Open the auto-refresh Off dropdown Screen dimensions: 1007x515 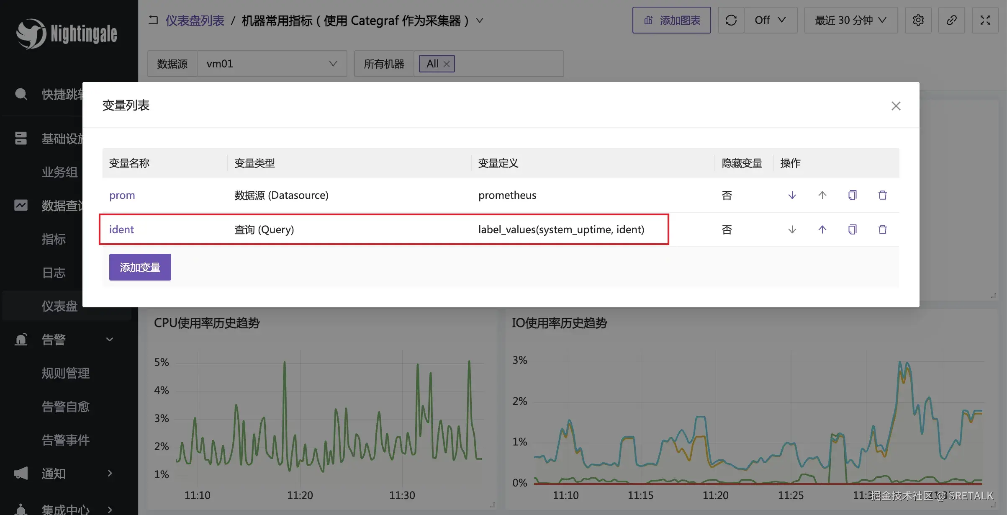coord(770,20)
